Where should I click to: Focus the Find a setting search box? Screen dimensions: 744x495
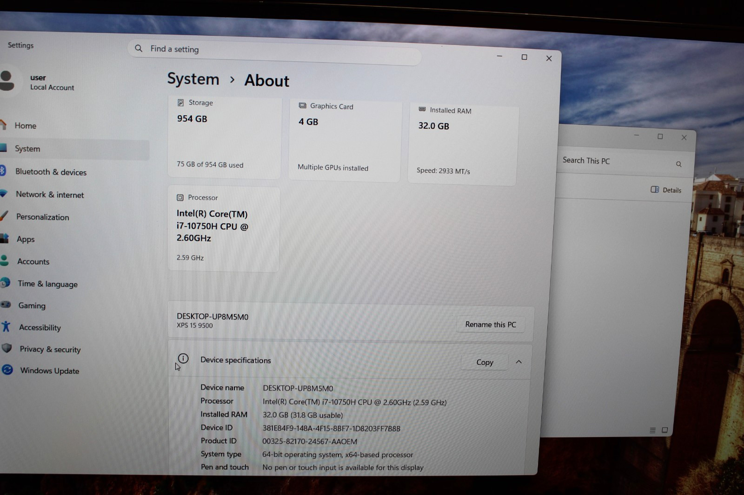pos(274,52)
